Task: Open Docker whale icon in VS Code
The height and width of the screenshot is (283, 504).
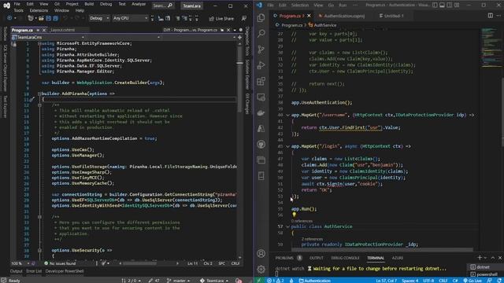Action: pyautogui.click(x=261, y=112)
